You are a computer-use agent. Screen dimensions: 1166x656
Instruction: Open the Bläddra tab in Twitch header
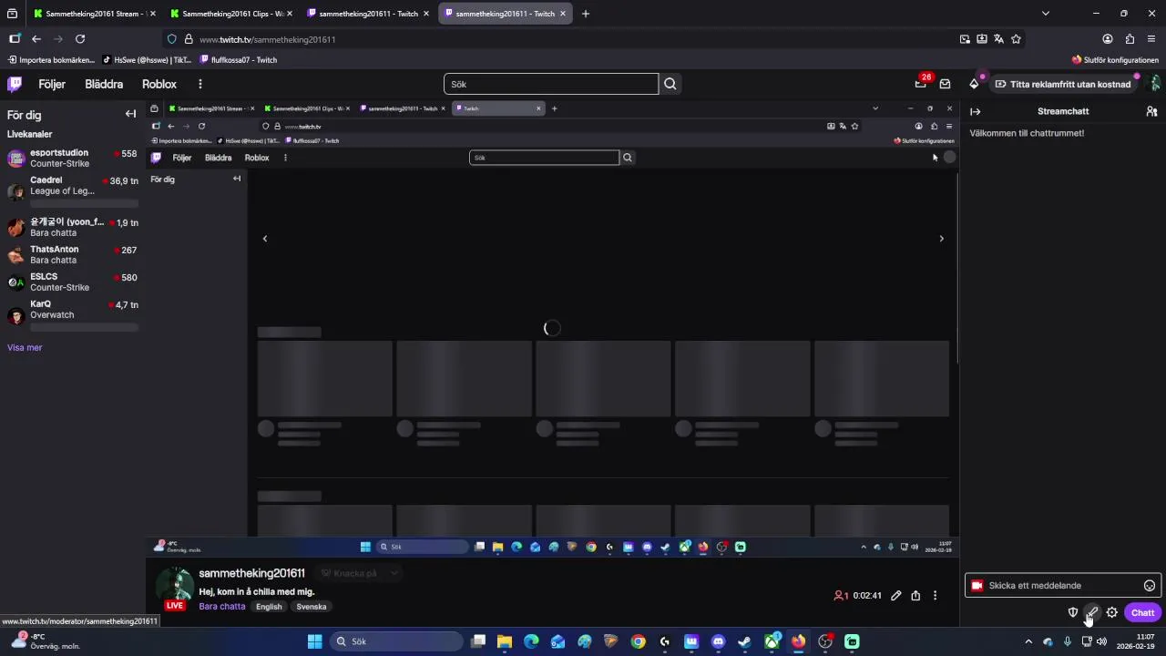[x=104, y=84]
